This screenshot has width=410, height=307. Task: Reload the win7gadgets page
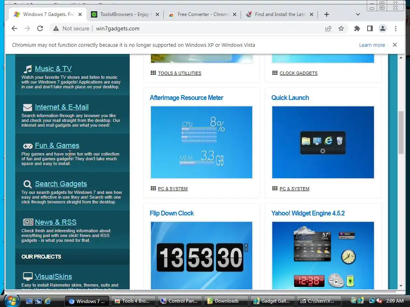[40, 28]
